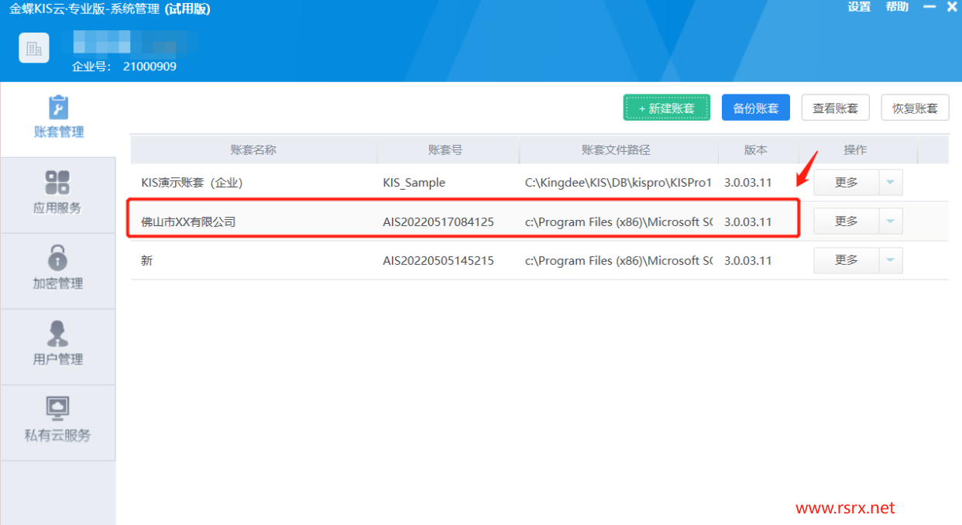Switch to 私有云服务 tab label
This screenshot has height=525, width=962.
click(58, 435)
